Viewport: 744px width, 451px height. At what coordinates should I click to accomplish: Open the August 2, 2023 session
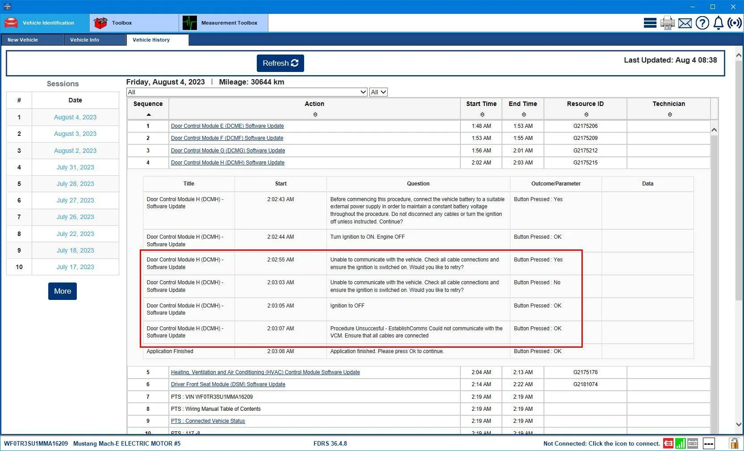pos(75,151)
